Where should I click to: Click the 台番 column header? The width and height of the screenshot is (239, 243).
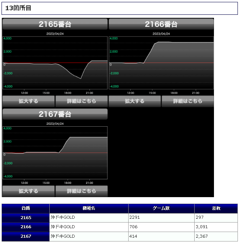25,208
